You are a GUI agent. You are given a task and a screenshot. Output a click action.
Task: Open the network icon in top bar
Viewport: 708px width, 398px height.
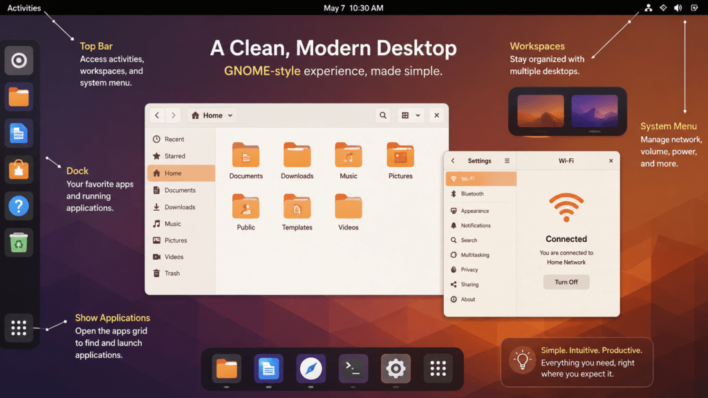click(x=648, y=8)
